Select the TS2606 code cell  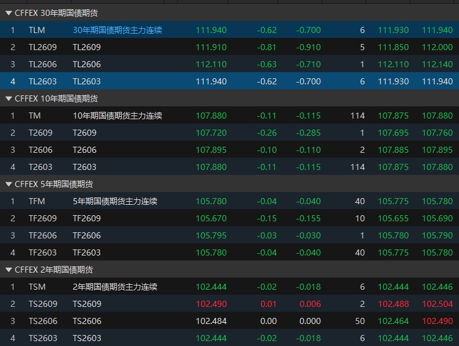[43, 321]
